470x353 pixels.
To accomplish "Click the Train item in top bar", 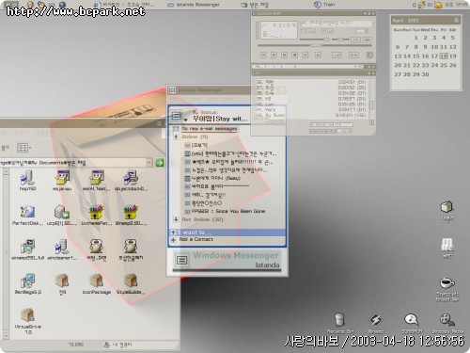I will 325,5.
